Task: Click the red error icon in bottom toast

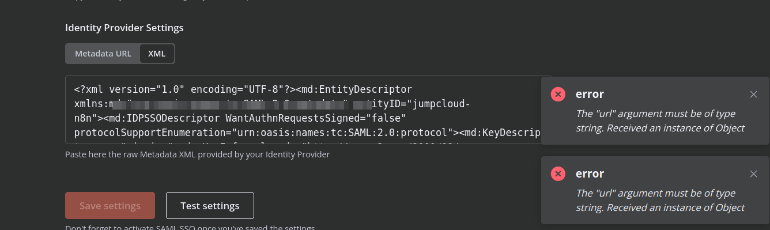Action: pos(558,174)
